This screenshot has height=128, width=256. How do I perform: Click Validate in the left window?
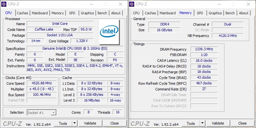90,123
